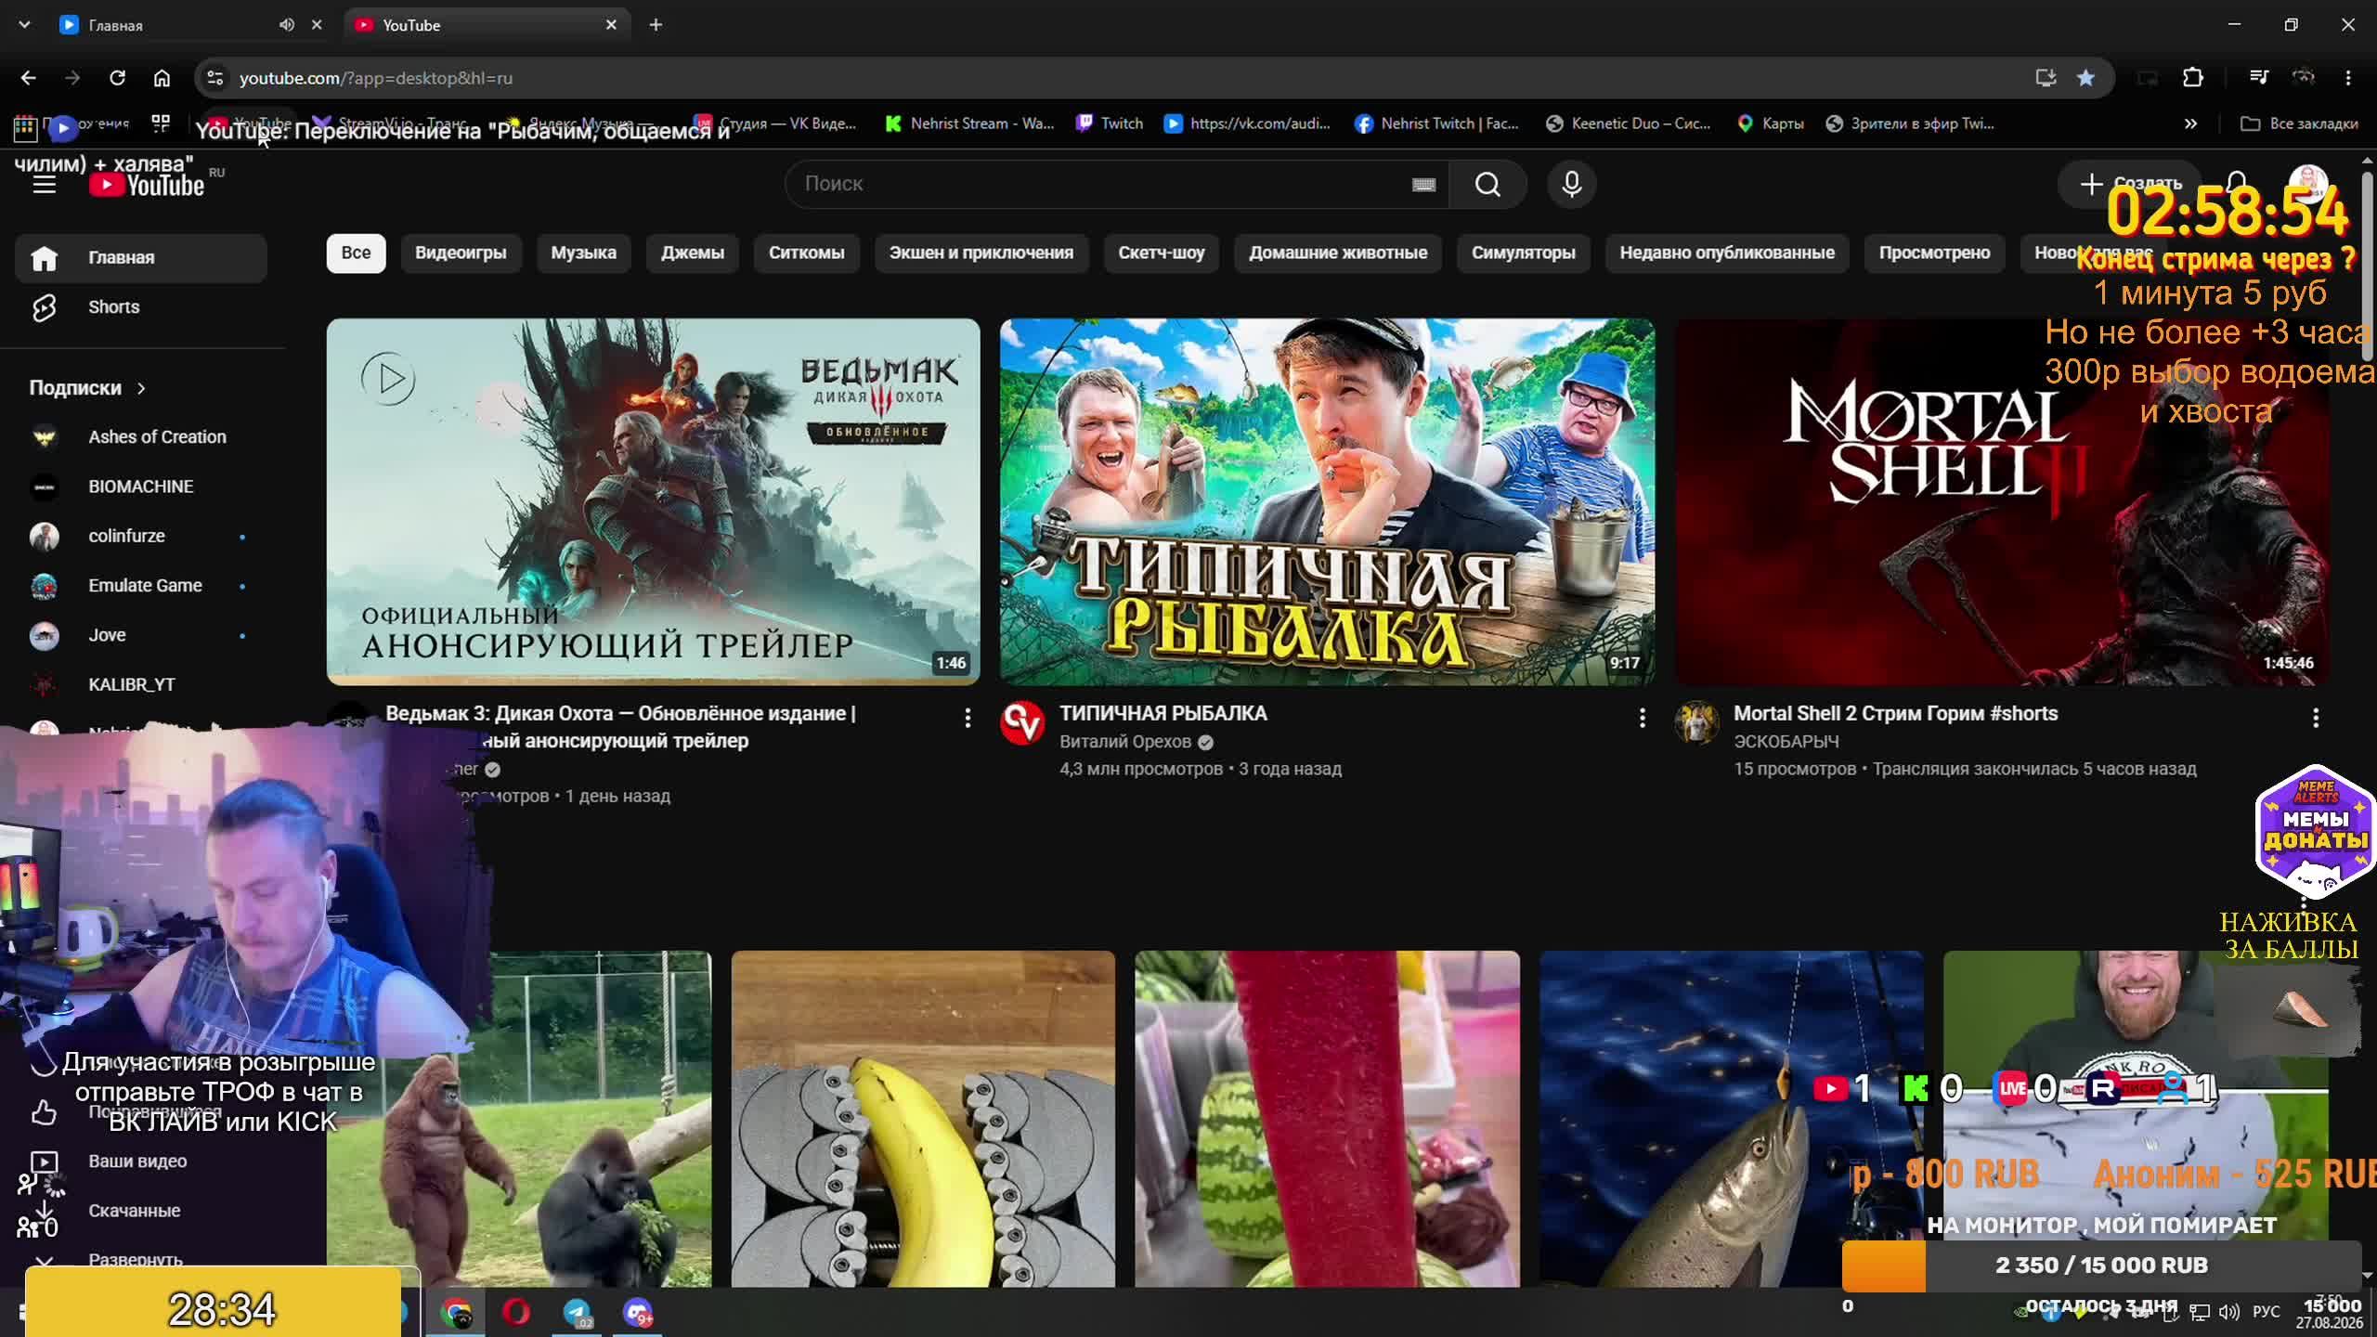Open the KALIBR_YT subscription
The height and width of the screenshot is (1337, 2377).
[x=141, y=685]
